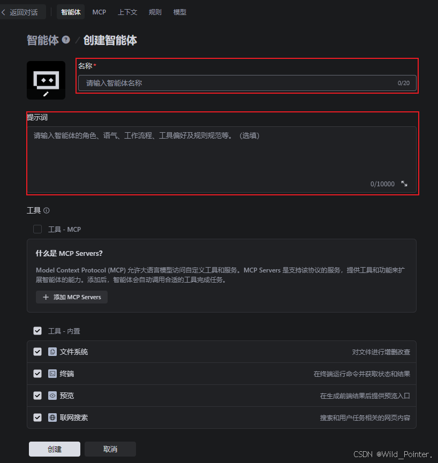Click the help question mark beside 智能体
This screenshot has height=463, width=438.
66,40
